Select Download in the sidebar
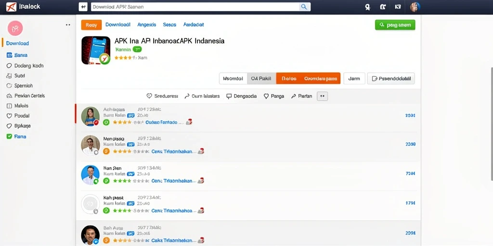This screenshot has height=246, width=493. (17, 43)
